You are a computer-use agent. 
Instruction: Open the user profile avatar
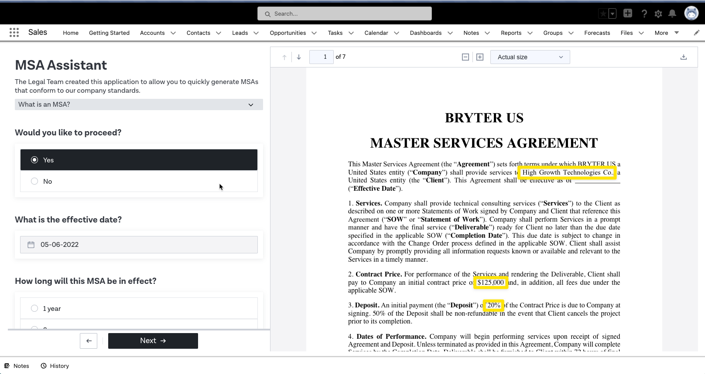tap(691, 13)
